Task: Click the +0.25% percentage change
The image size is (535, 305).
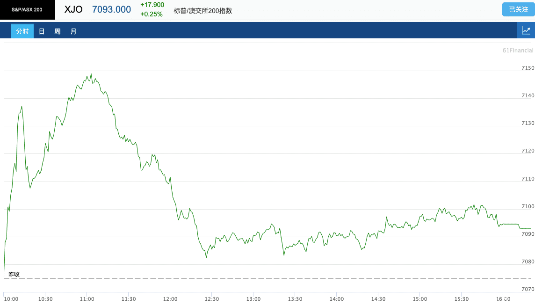Action: point(152,14)
